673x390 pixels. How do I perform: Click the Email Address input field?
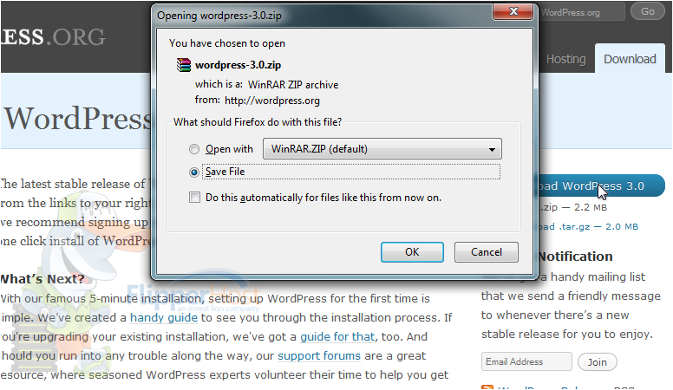(x=526, y=361)
